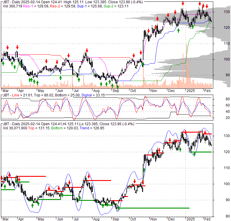Select the 110 price label on top chart axis
The image size is (231, 221).
click(227, 44)
